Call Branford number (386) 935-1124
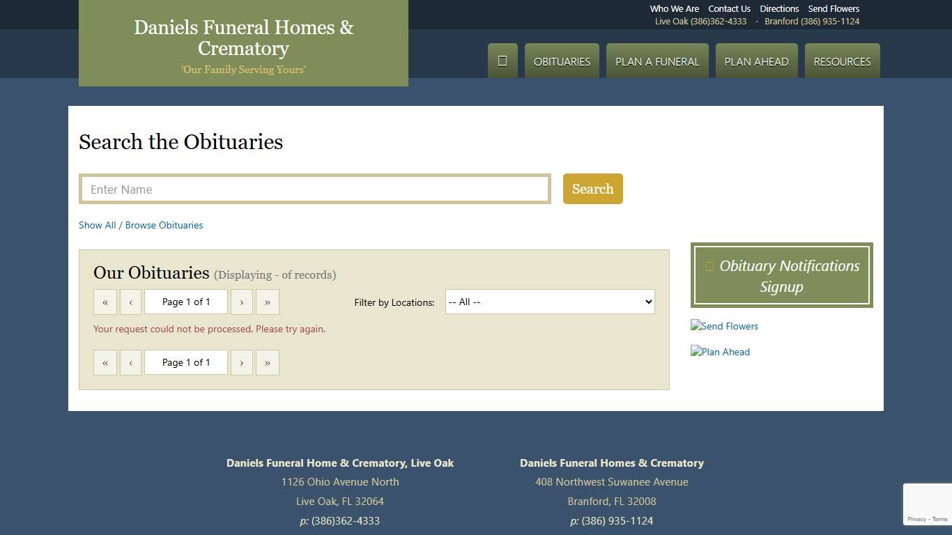This screenshot has height=535, width=952. (812, 21)
